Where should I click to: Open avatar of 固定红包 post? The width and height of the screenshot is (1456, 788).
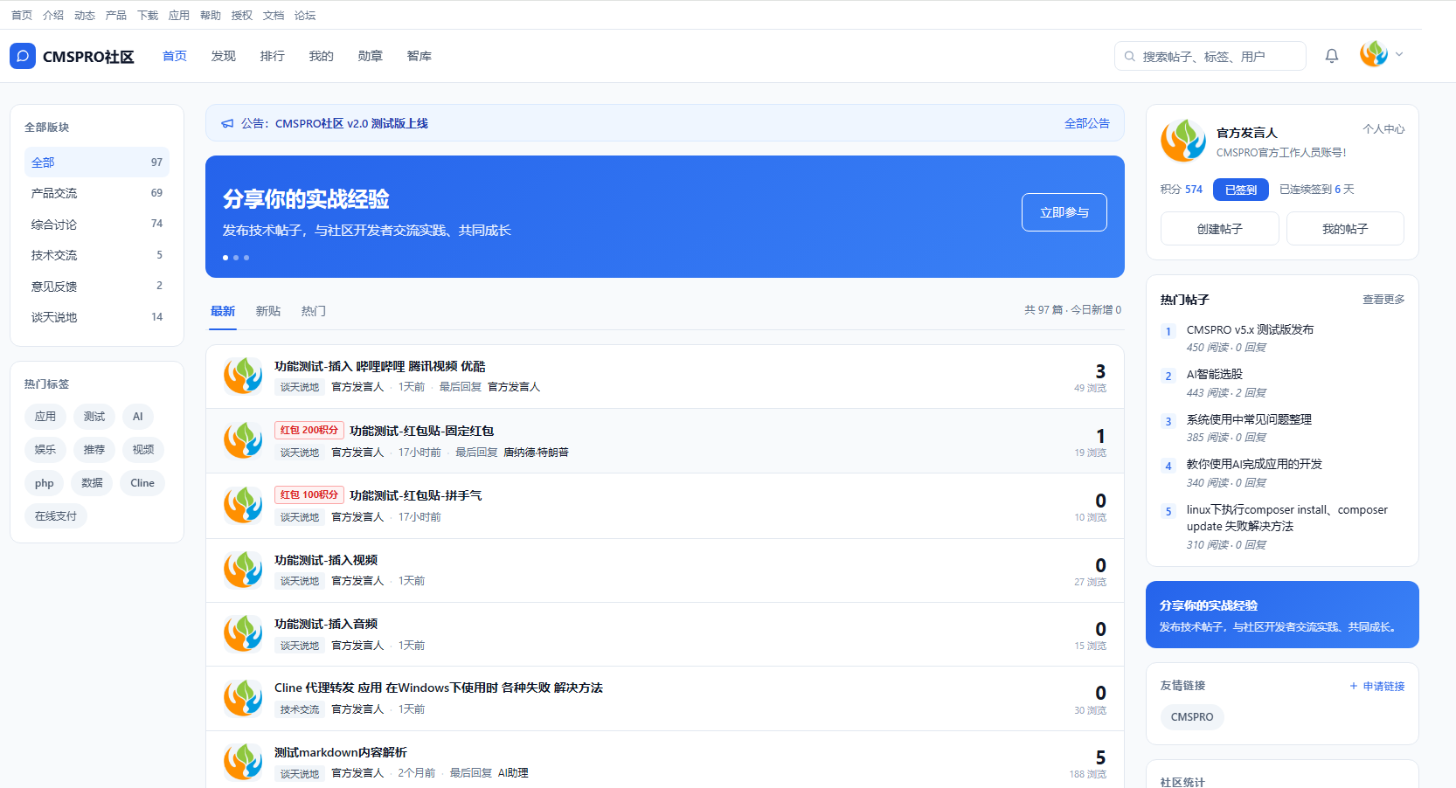[x=243, y=440]
